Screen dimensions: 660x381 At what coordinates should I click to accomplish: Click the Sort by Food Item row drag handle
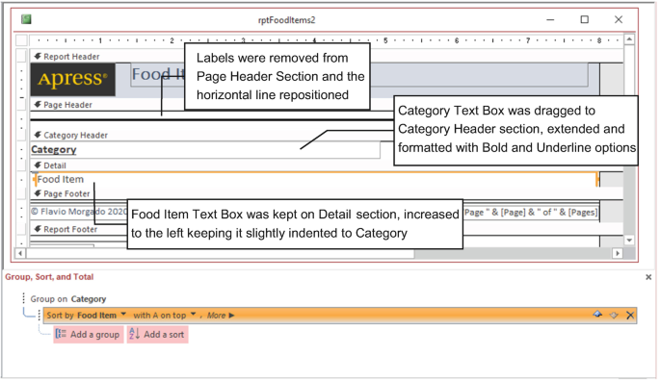[x=40, y=315]
